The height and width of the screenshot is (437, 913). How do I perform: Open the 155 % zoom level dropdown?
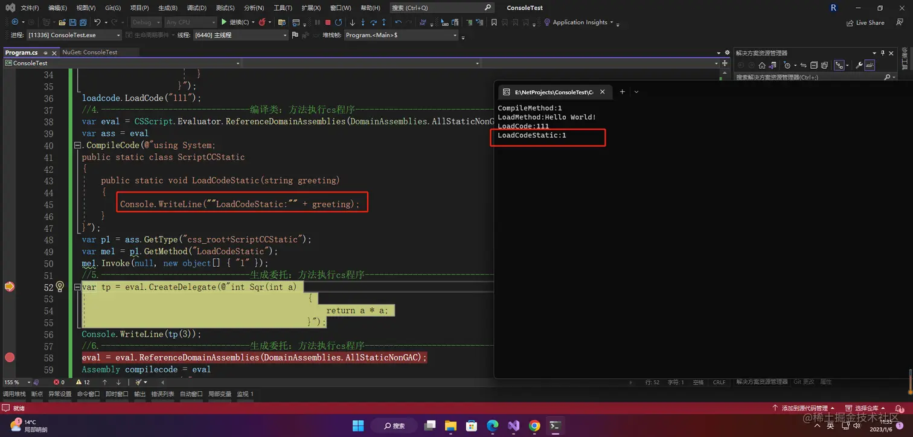(18, 382)
